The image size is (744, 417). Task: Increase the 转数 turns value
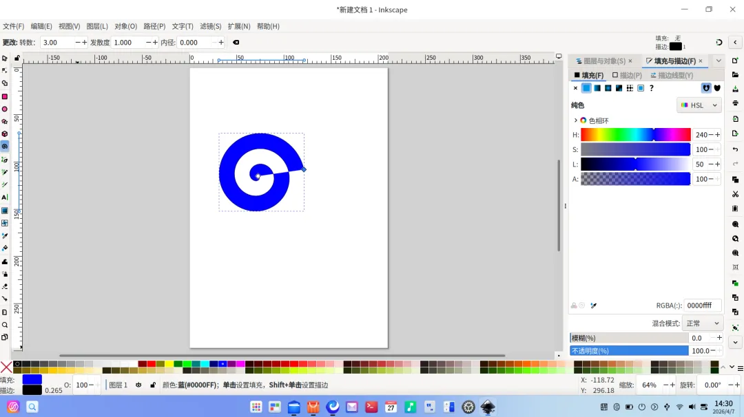[x=85, y=42]
